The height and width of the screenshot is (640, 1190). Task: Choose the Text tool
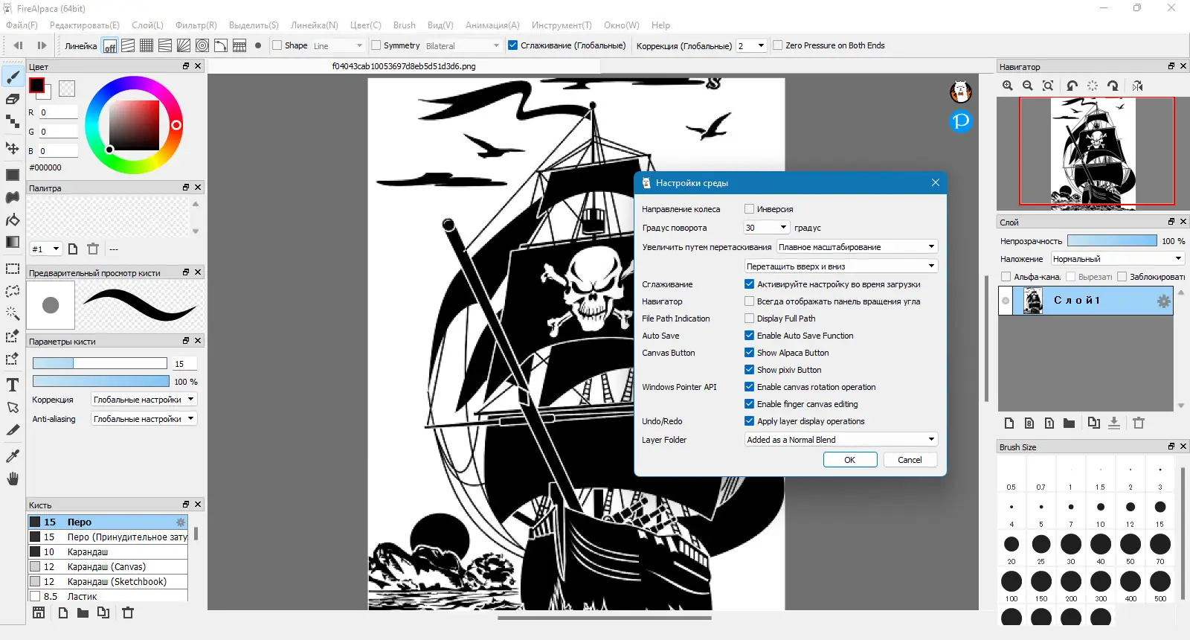tap(13, 385)
